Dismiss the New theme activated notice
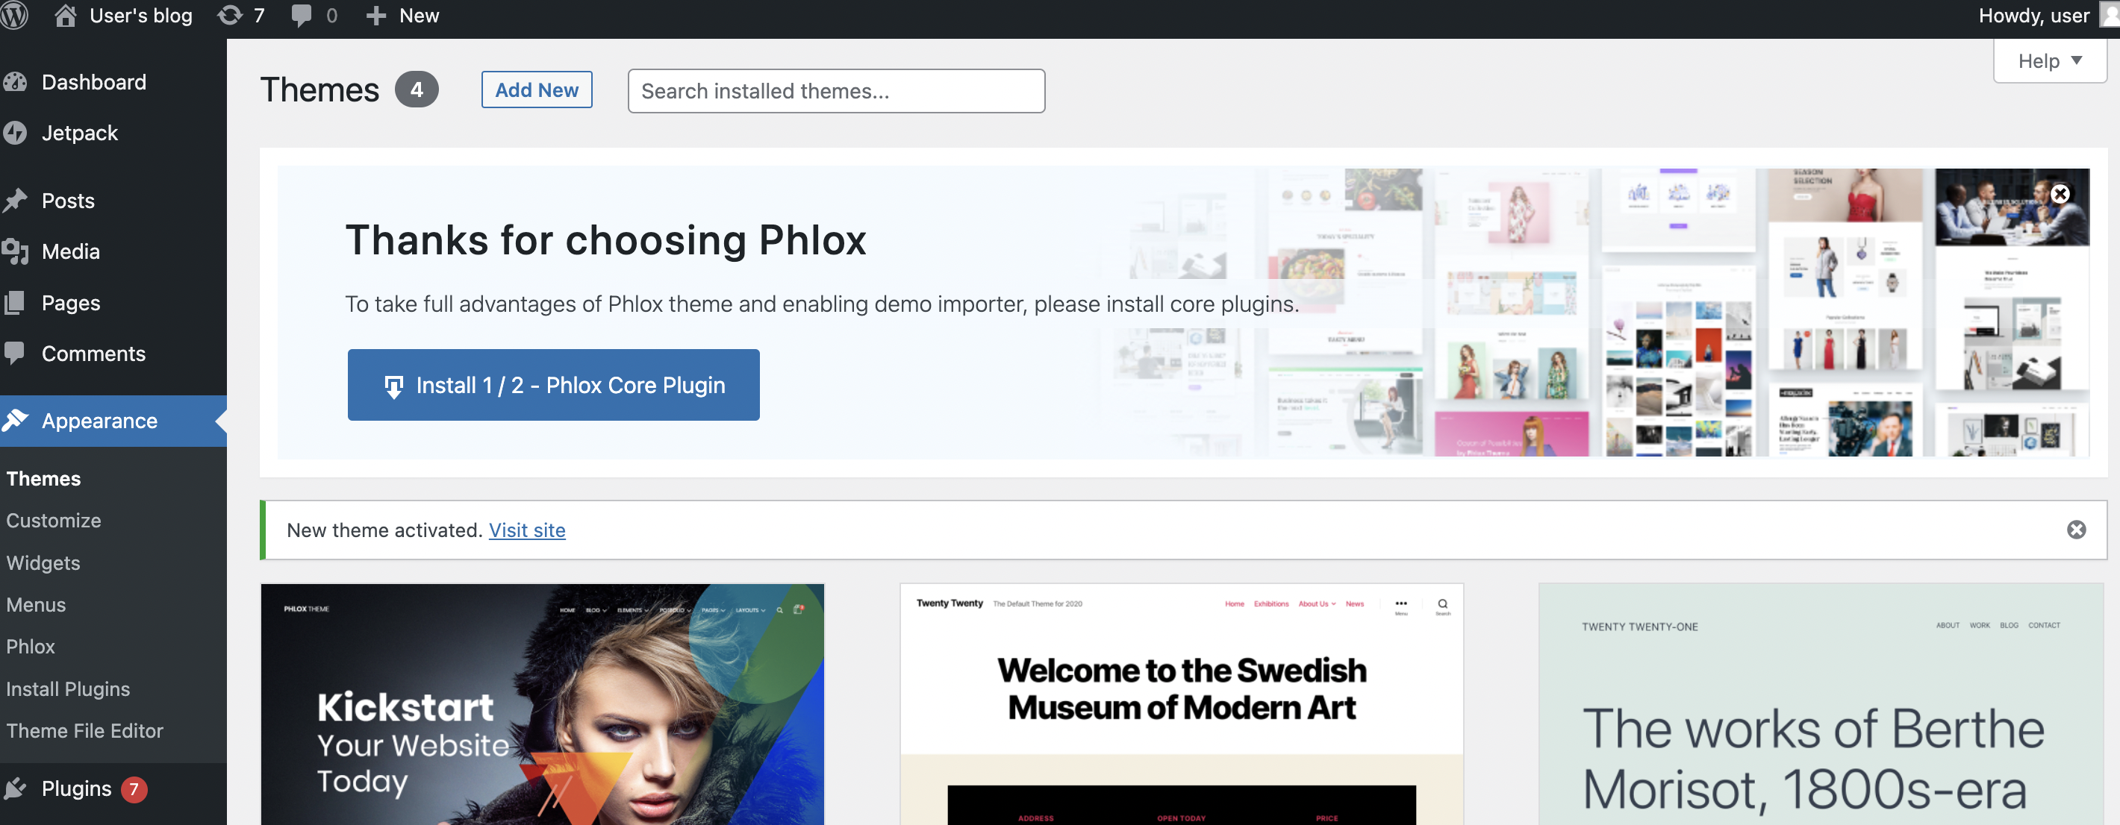The width and height of the screenshot is (2120, 825). tap(2075, 530)
